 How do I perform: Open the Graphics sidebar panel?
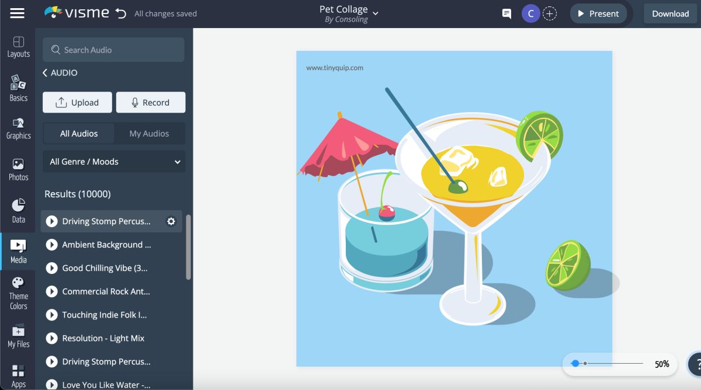pyautogui.click(x=18, y=129)
